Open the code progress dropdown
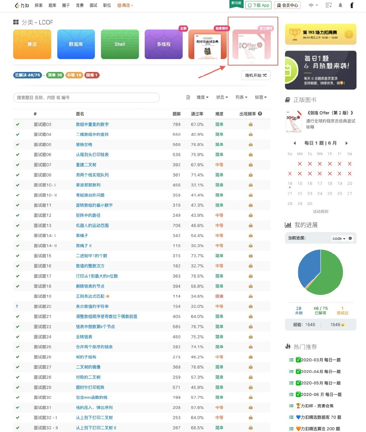 tap(339, 239)
